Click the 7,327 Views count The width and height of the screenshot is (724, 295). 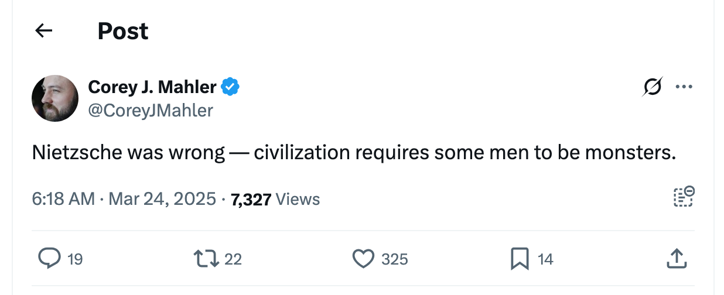275,200
